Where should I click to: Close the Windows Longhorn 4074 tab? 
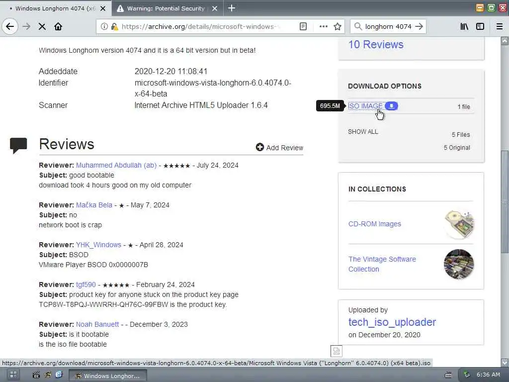point(103,8)
